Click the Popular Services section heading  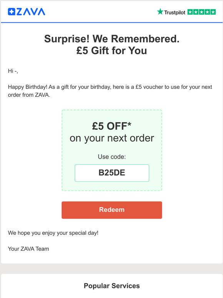pos(112,286)
